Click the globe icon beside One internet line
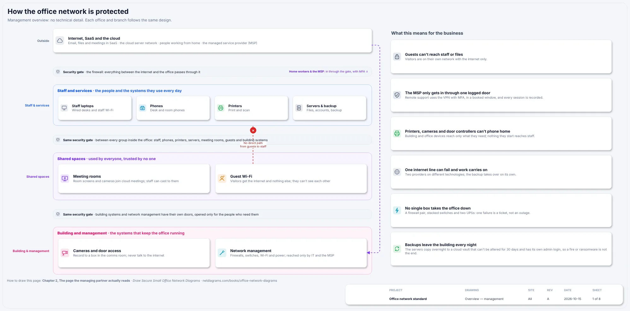The width and height of the screenshot is (630, 311). (x=397, y=172)
